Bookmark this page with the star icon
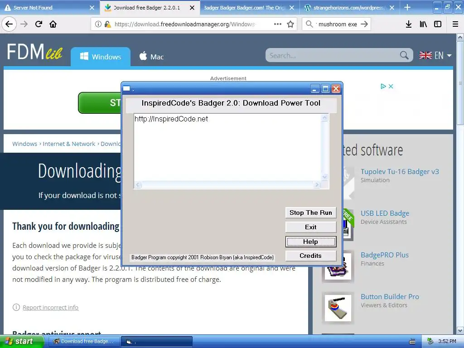The height and width of the screenshot is (348, 464). [290, 24]
